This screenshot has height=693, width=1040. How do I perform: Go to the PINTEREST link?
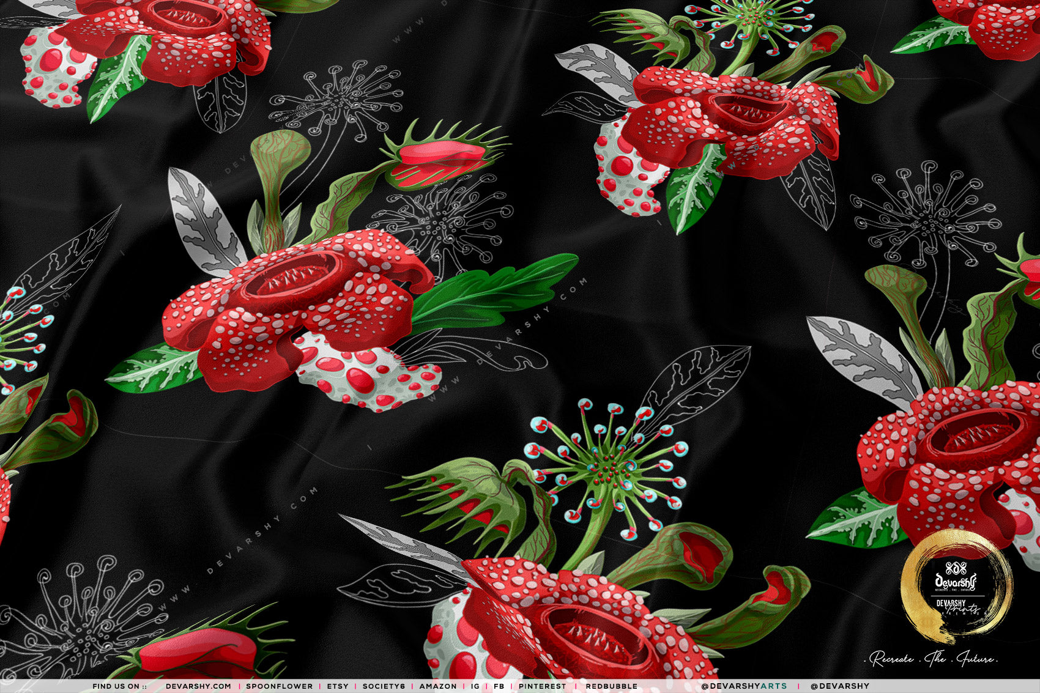[543, 686]
